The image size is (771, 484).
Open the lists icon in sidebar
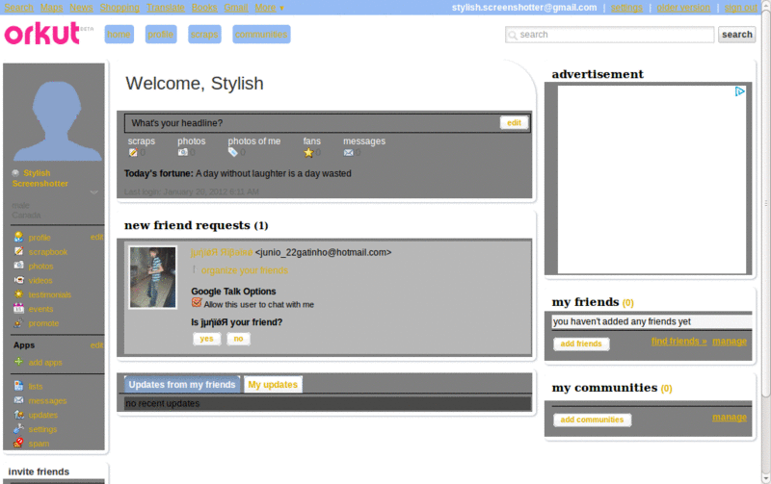(x=18, y=386)
